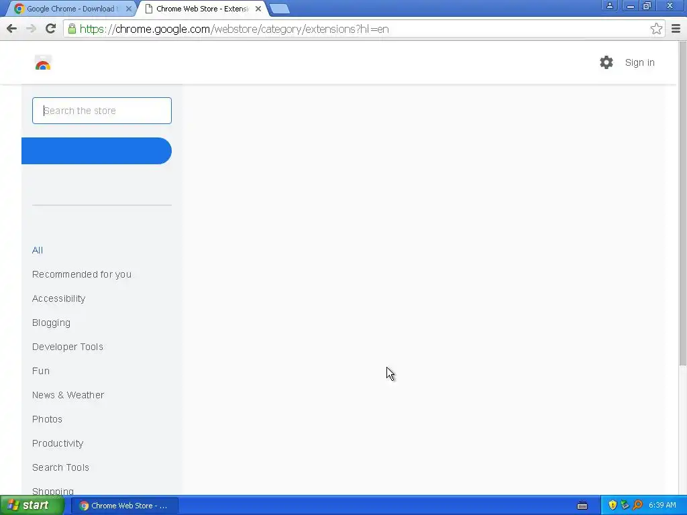
Task: Open the Developer Tools category
Action: pyautogui.click(x=68, y=347)
